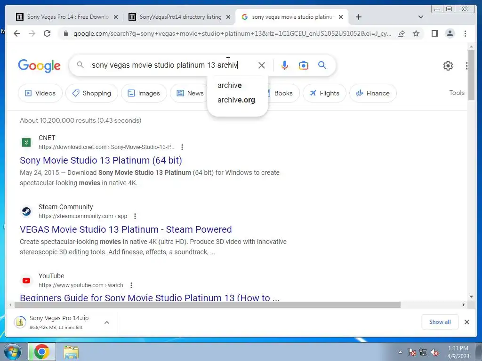Click the share page icon in address bar
This screenshot has height=361, width=482.
[401, 33]
